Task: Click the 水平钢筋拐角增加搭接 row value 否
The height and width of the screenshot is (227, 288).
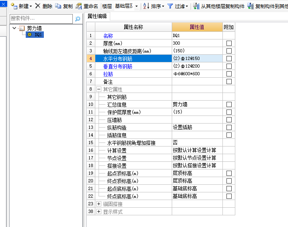Action: point(197,142)
